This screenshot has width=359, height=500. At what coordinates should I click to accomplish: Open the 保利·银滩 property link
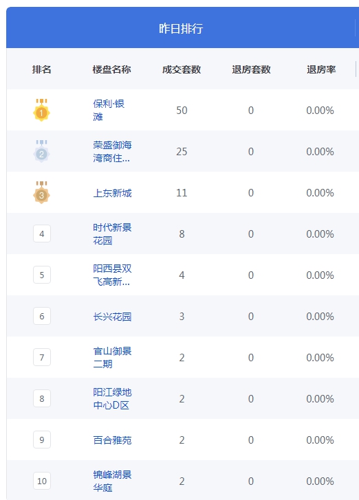(109, 110)
